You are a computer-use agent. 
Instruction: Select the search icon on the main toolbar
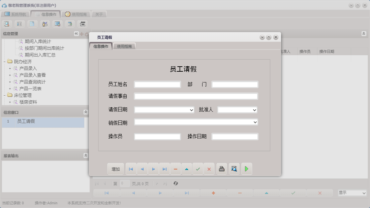[x=7, y=24]
